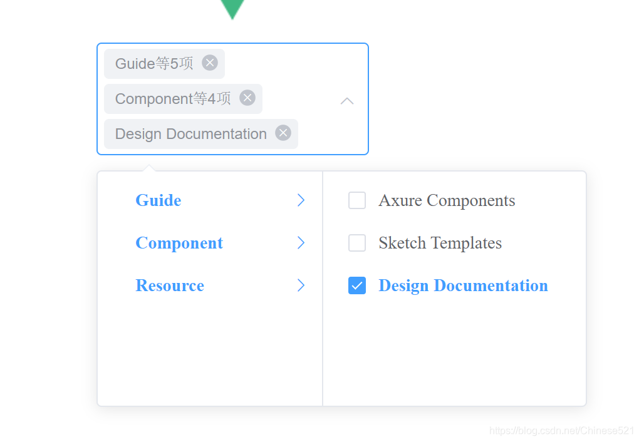Screen dimensions: 639x442
Task: Expand the Guide submenu chevron
Action: [x=301, y=200]
